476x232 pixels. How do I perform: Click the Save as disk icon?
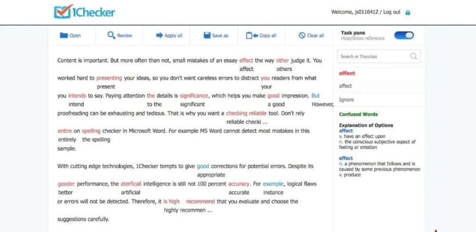coord(207,36)
